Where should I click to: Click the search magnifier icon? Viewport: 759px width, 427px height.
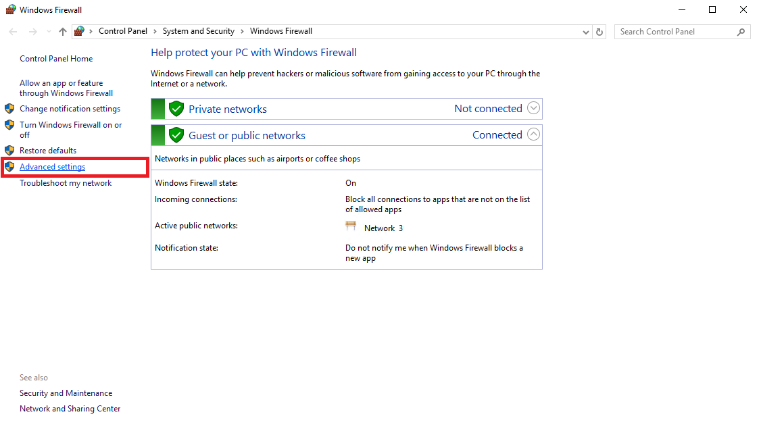click(741, 32)
